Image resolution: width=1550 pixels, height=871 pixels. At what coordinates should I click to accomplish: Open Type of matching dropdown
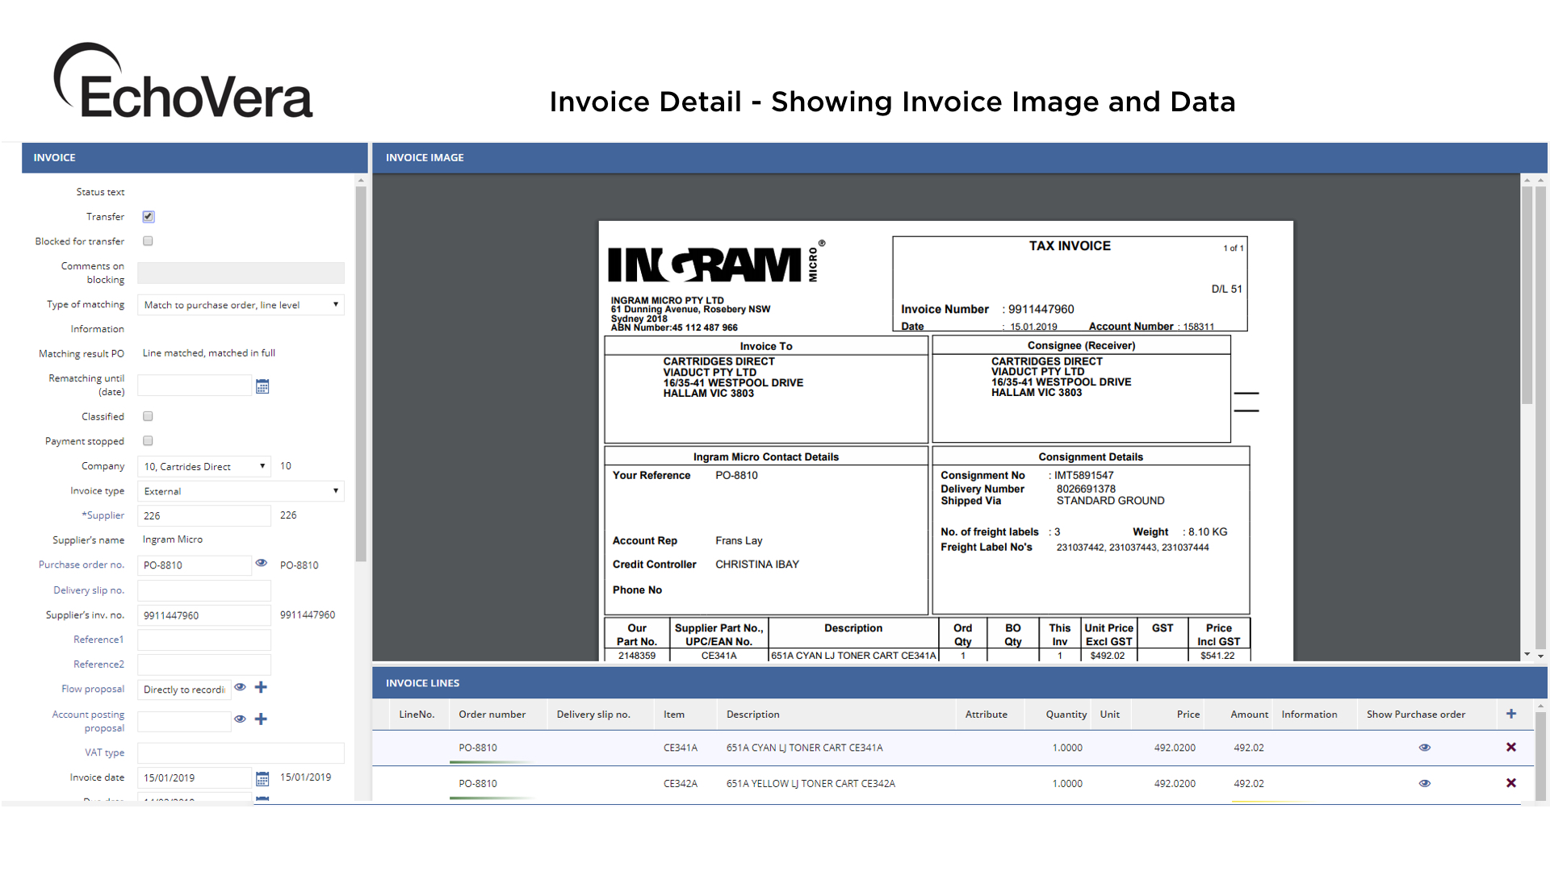241,305
